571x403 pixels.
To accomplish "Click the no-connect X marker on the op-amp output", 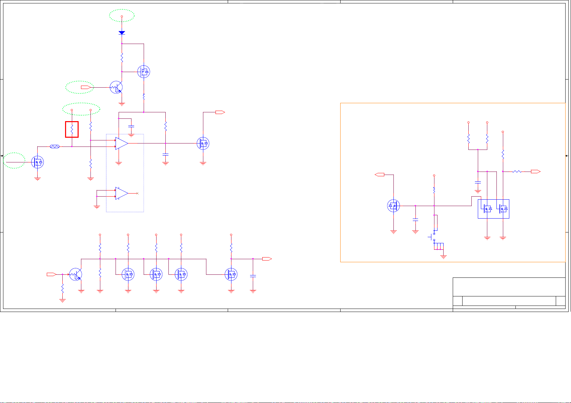I will coord(137,193).
